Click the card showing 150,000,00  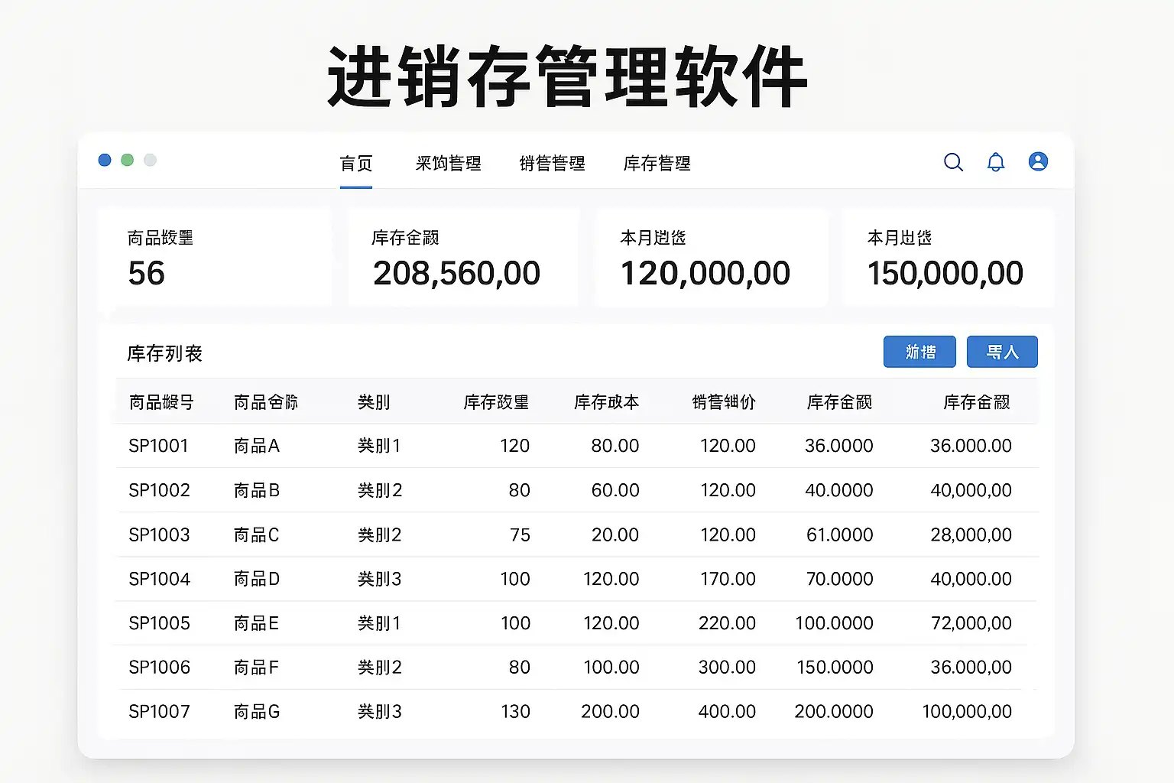pos(948,258)
